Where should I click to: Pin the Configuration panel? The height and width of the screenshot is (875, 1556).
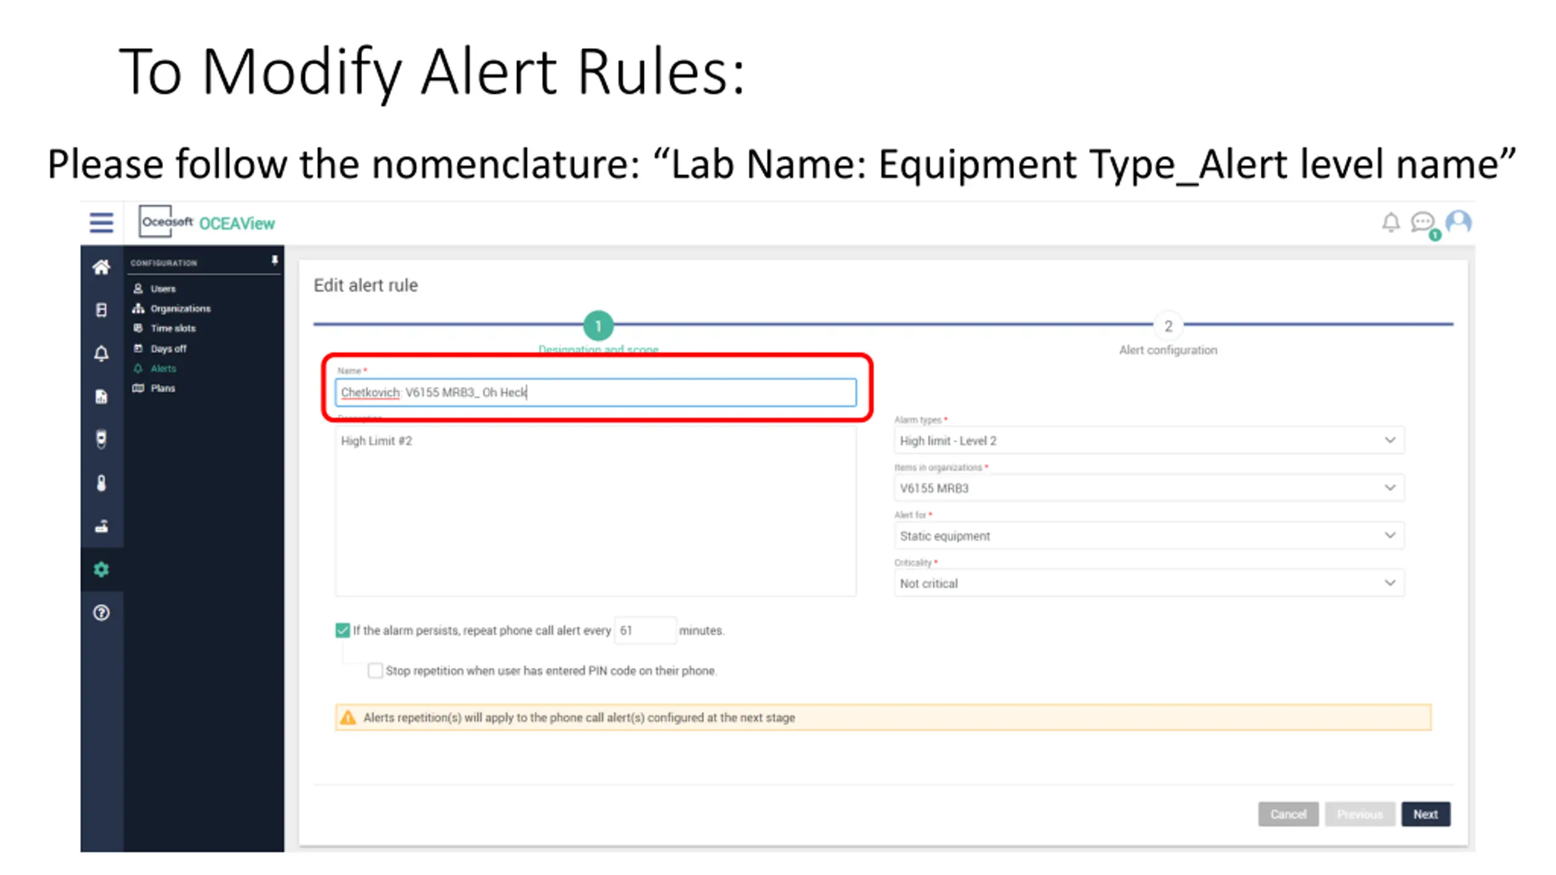(275, 261)
